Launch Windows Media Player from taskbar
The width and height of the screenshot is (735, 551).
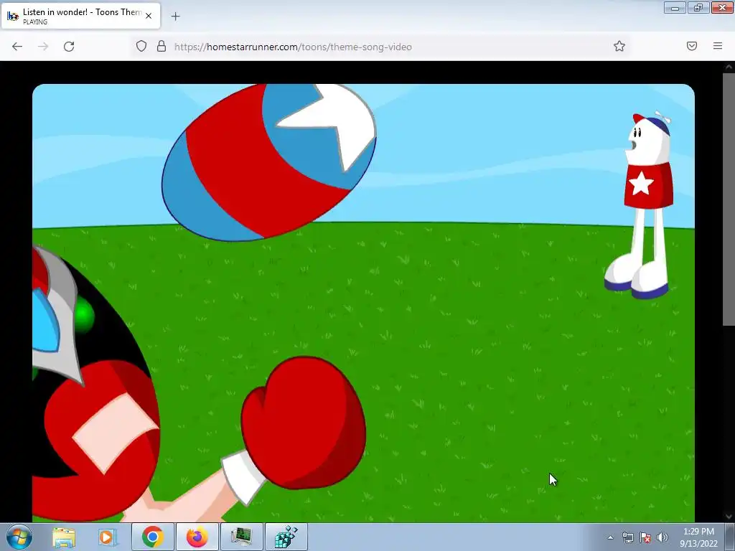[x=108, y=537]
